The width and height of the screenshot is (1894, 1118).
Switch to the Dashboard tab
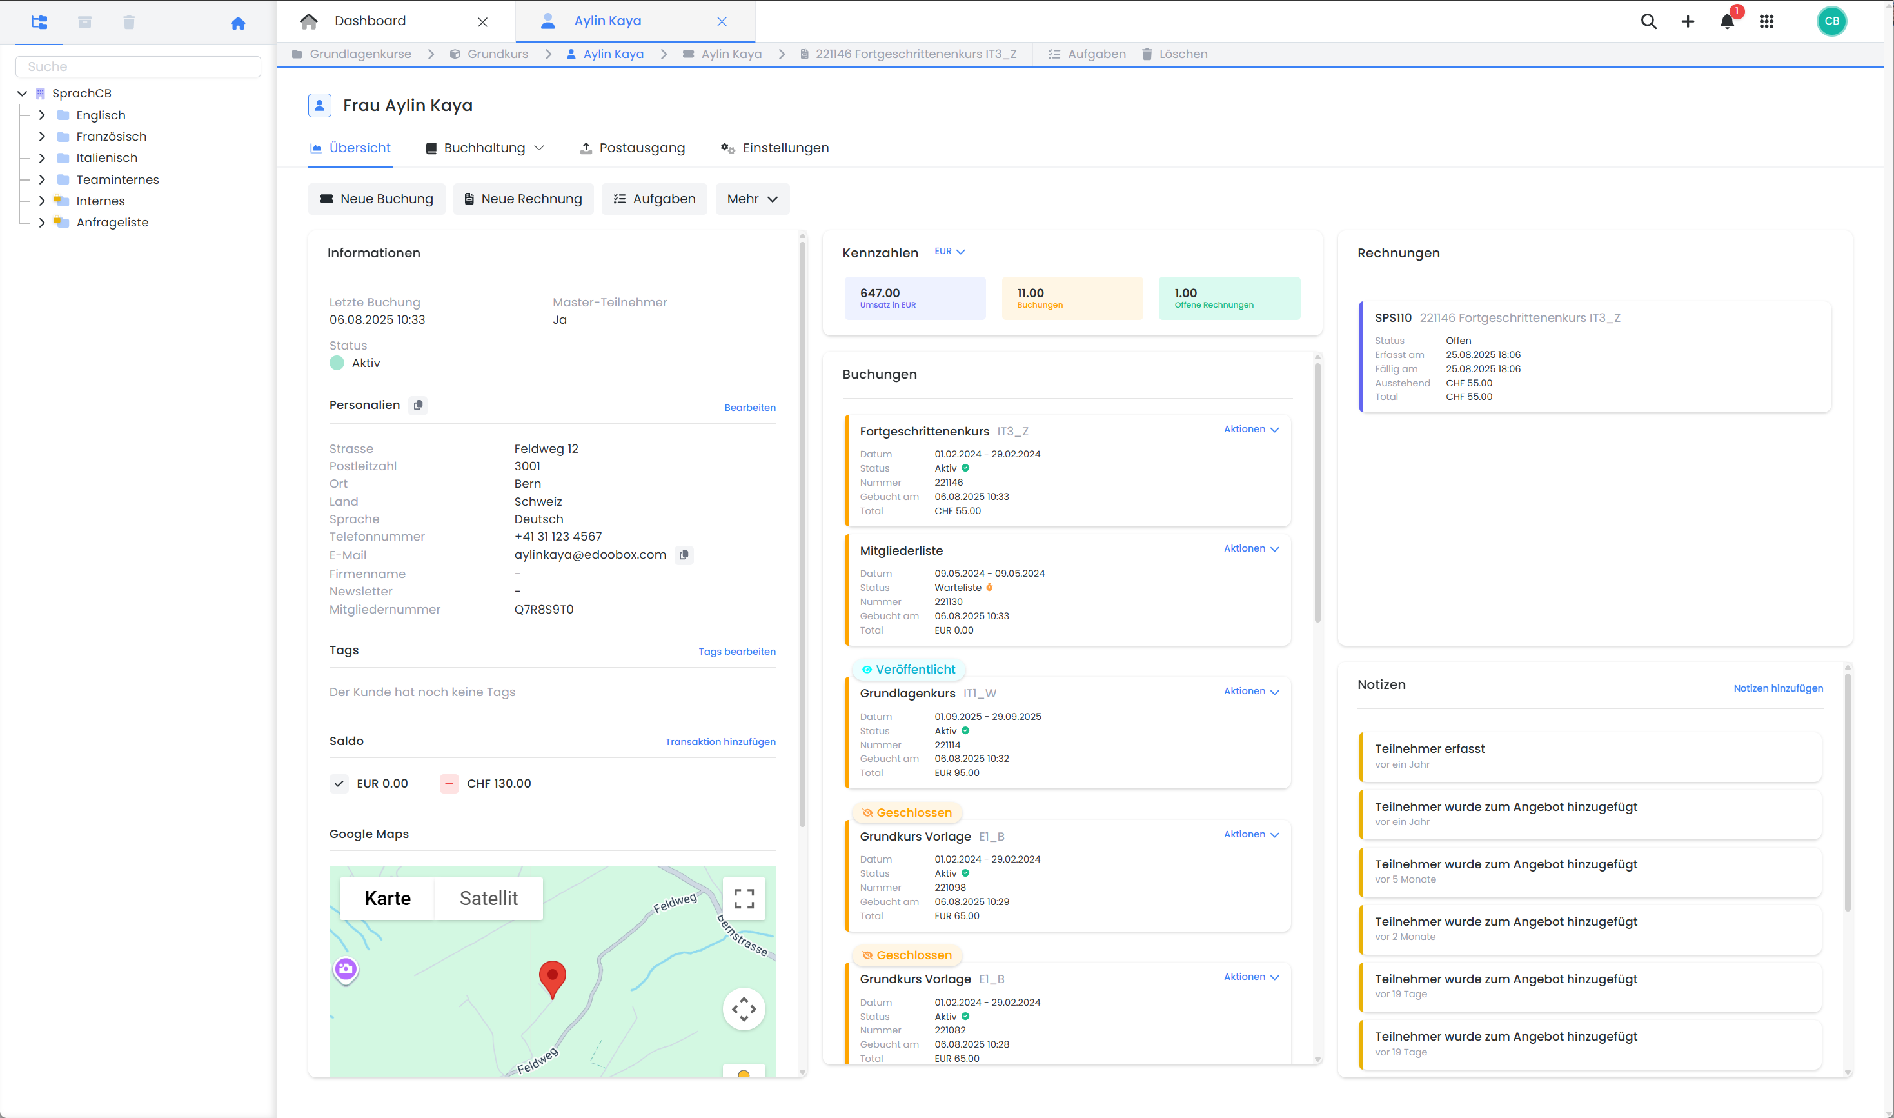(x=370, y=21)
